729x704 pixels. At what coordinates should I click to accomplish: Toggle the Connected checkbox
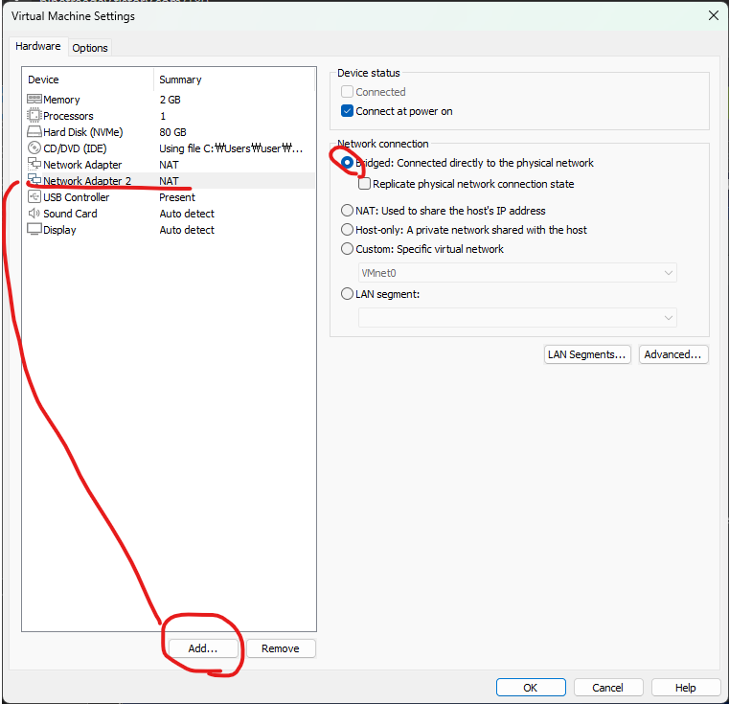pyautogui.click(x=347, y=92)
